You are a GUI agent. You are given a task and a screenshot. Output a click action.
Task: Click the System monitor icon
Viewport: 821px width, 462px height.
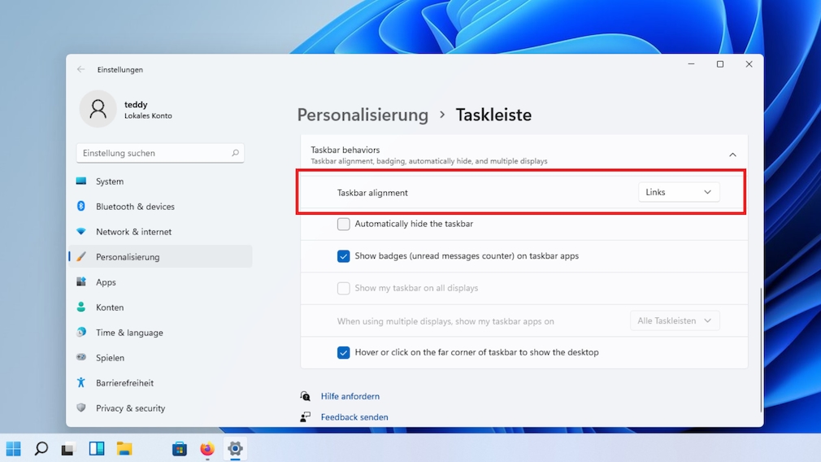[x=81, y=181]
